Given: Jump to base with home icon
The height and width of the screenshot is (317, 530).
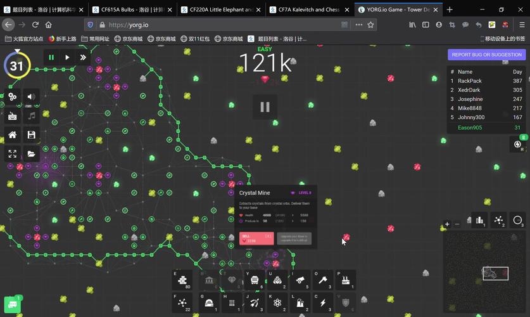Looking at the screenshot, I should [13, 135].
